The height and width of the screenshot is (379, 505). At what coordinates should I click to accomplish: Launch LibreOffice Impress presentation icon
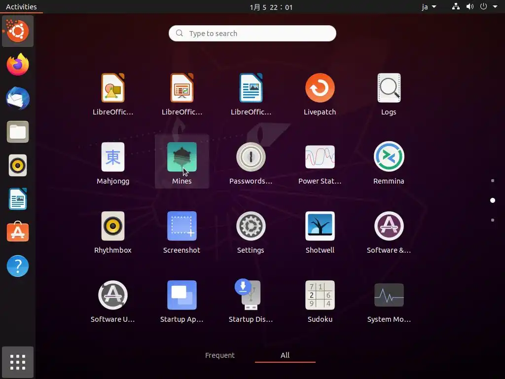[x=182, y=88]
